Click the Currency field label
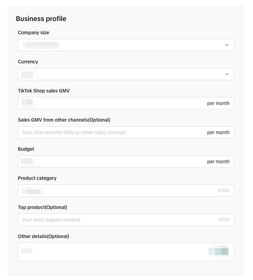Image resolution: width=253 pixels, height=280 pixels. (28, 62)
